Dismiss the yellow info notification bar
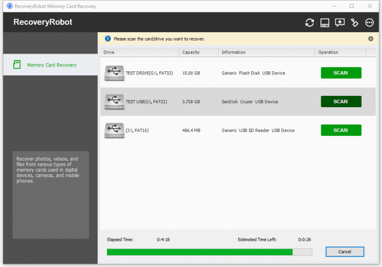The width and height of the screenshot is (382, 267). point(371,39)
